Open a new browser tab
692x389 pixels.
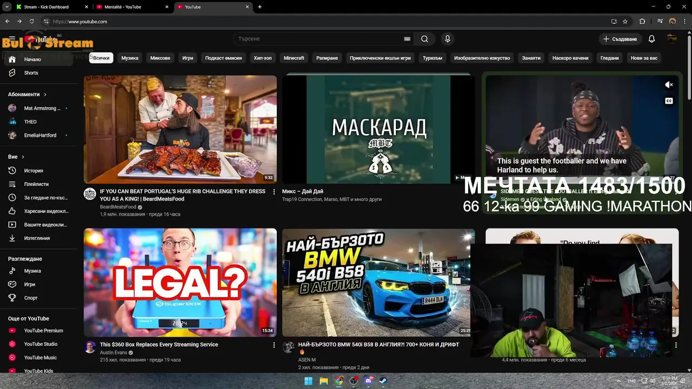pyautogui.click(x=260, y=7)
